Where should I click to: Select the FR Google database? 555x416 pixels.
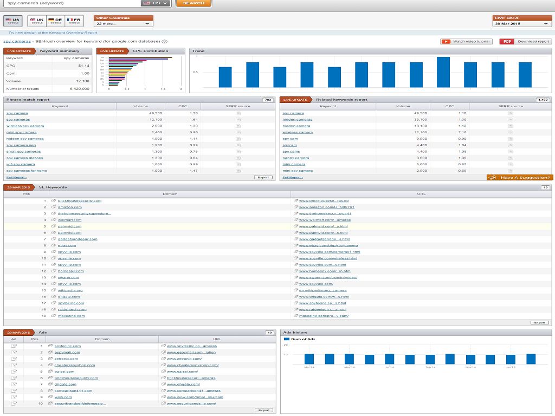[x=74, y=21]
